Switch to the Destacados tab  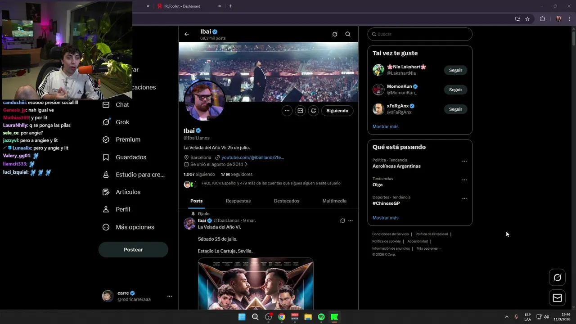287,201
